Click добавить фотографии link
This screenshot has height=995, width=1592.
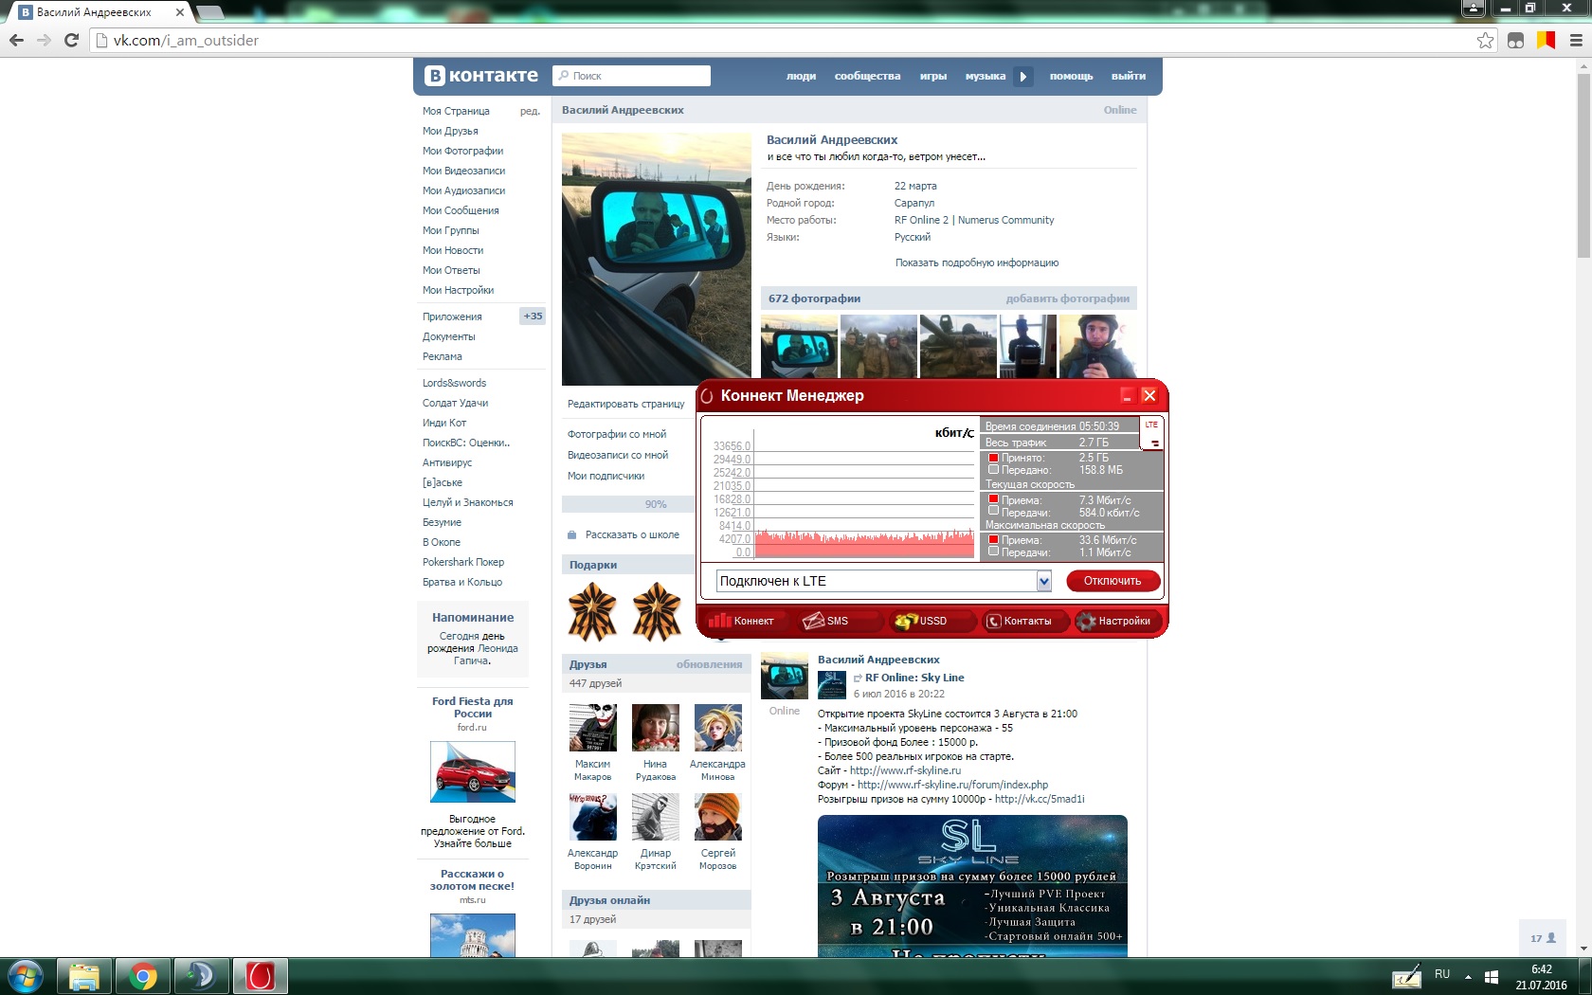1067,298
